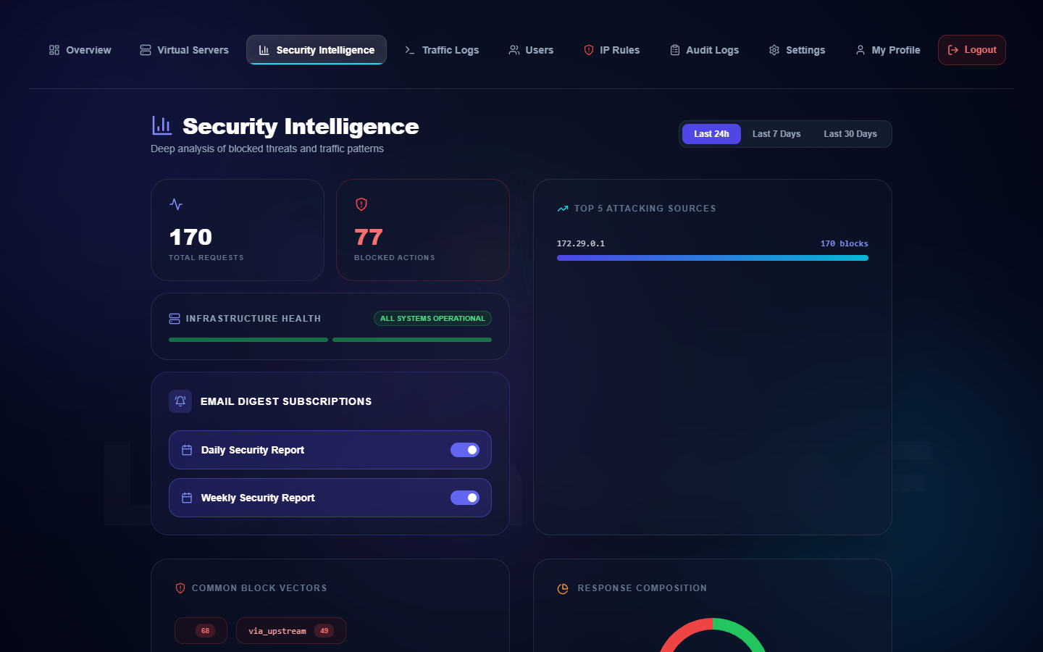Click the server icon beside Infrastructure Health
The height and width of the screenshot is (652, 1043).
(174, 318)
